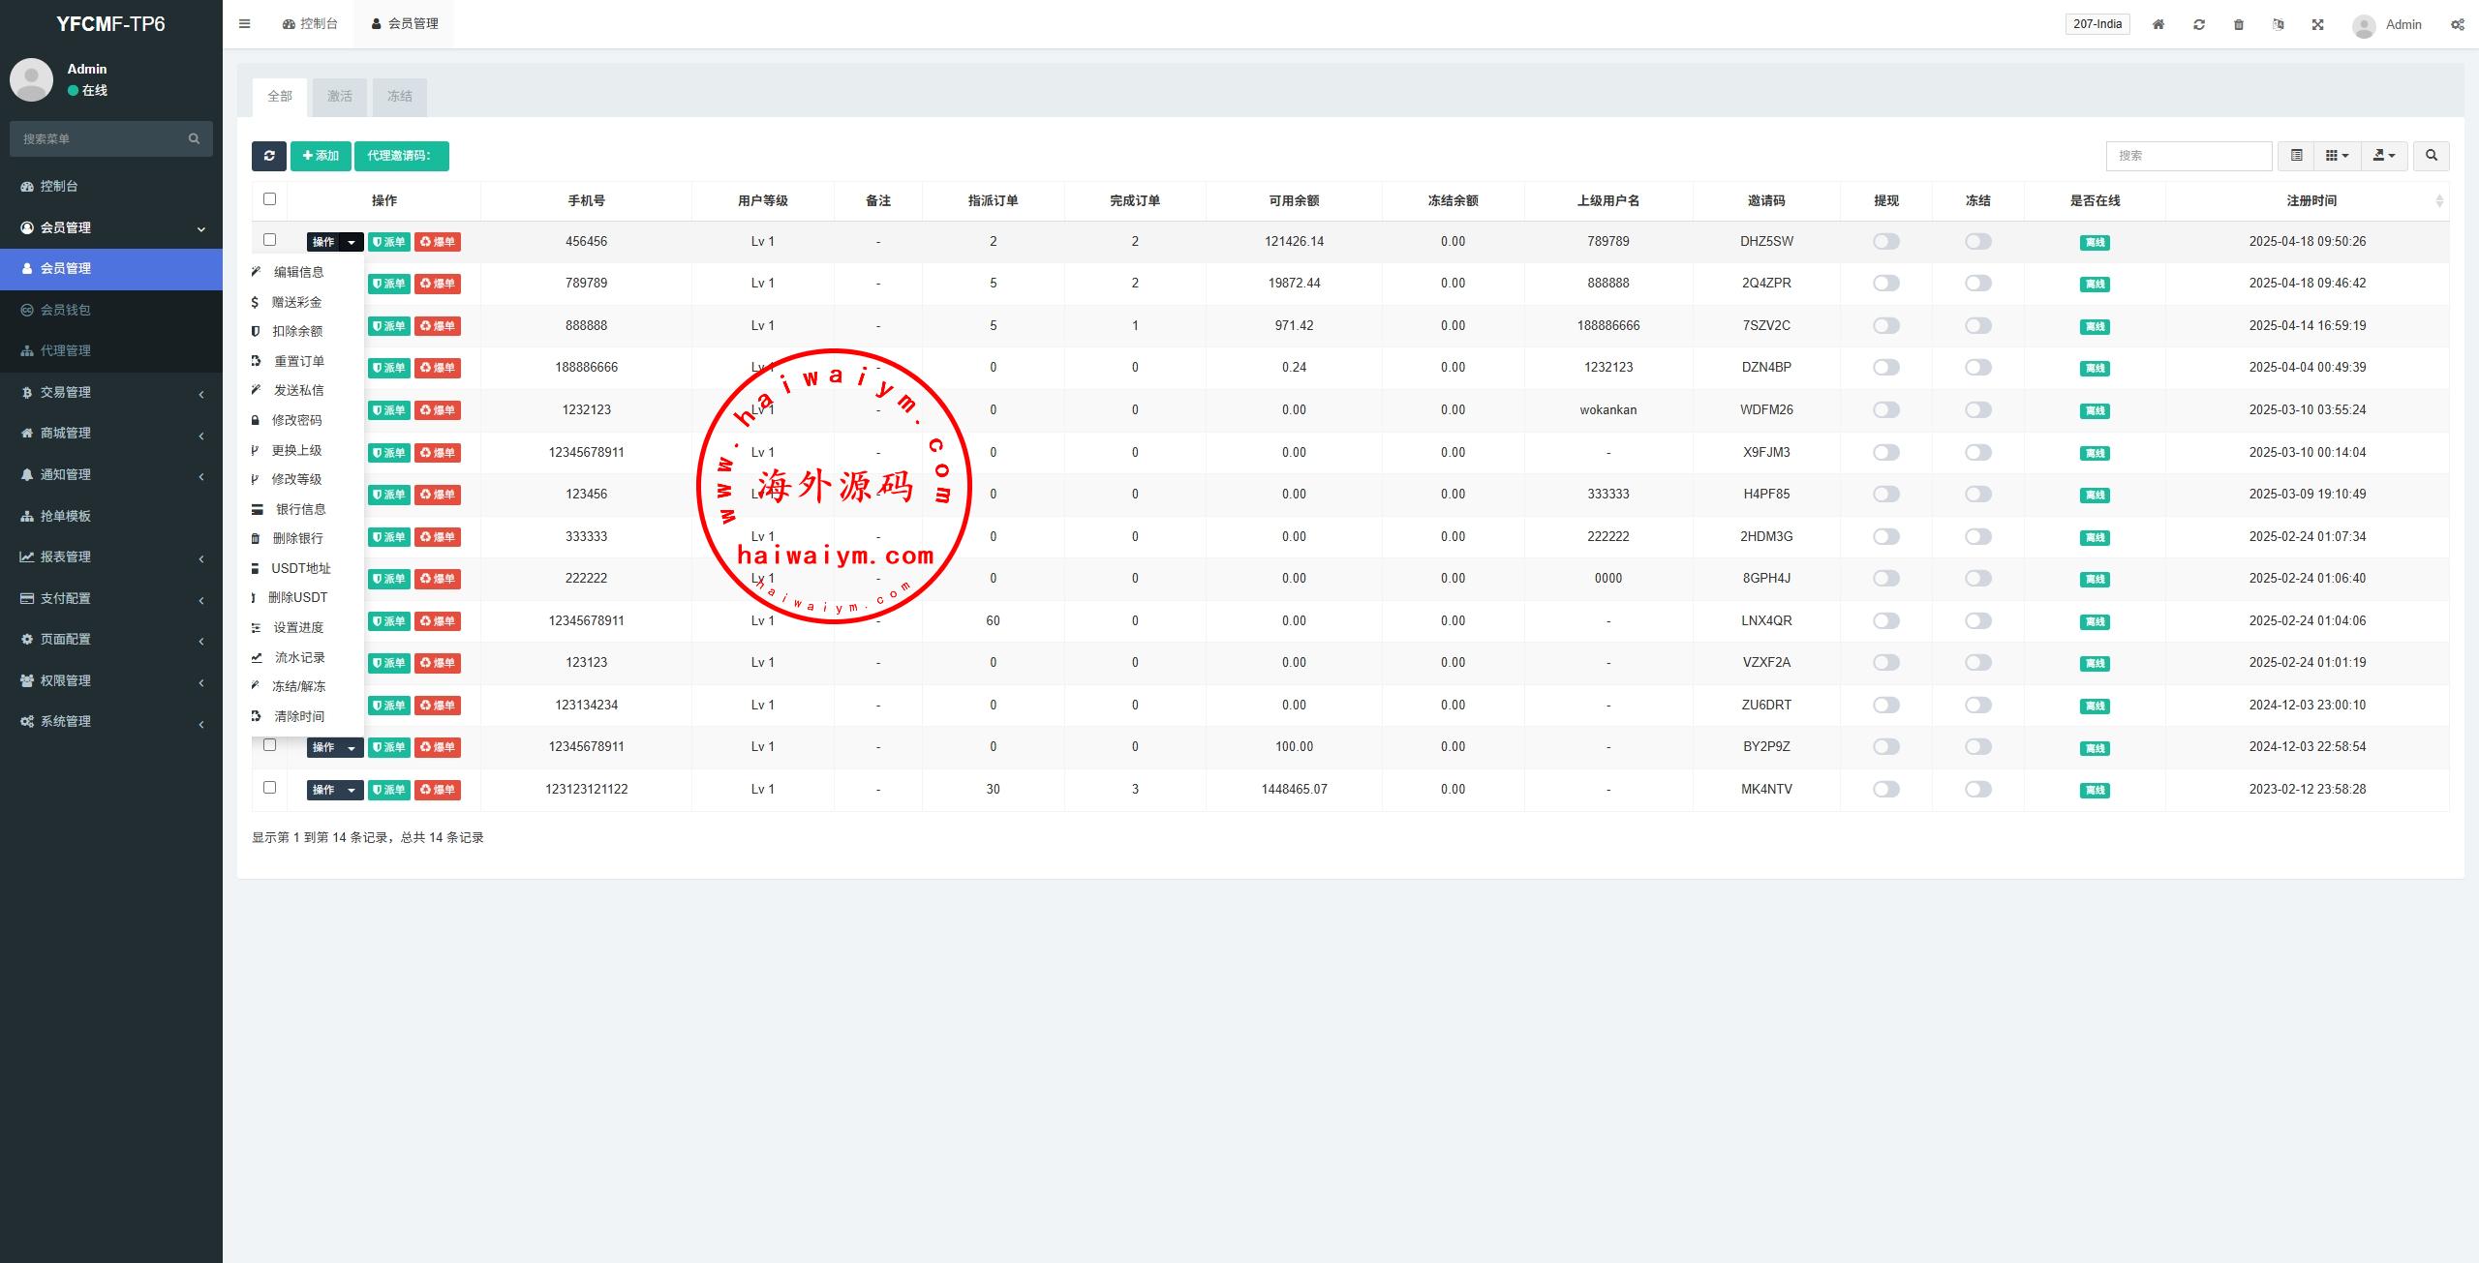Viewport: 2479px width, 1263px height.
Task: Click the home icon in top bar
Action: point(2158,24)
